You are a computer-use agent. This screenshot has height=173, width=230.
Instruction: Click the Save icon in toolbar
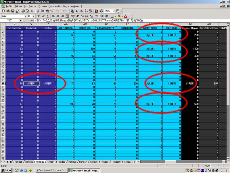[x=12, y=11]
